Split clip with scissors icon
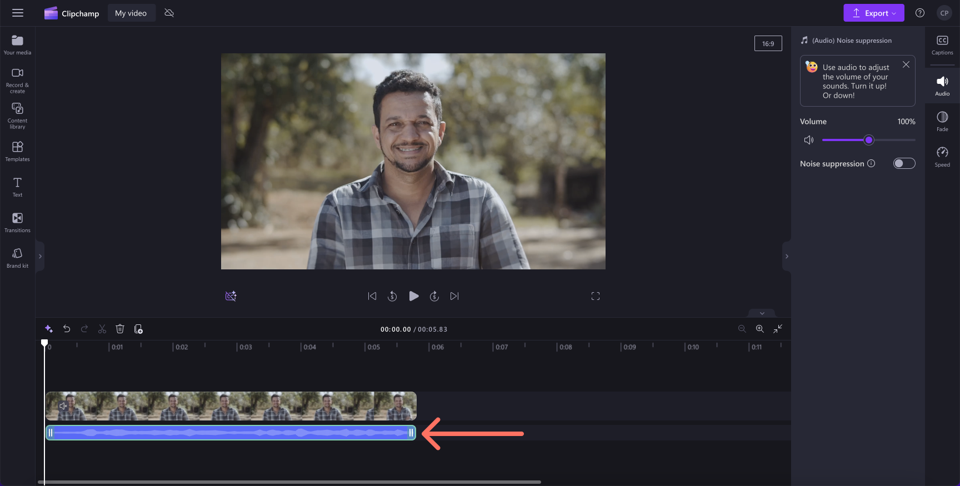960x486 pixels. tap(102, 329)
